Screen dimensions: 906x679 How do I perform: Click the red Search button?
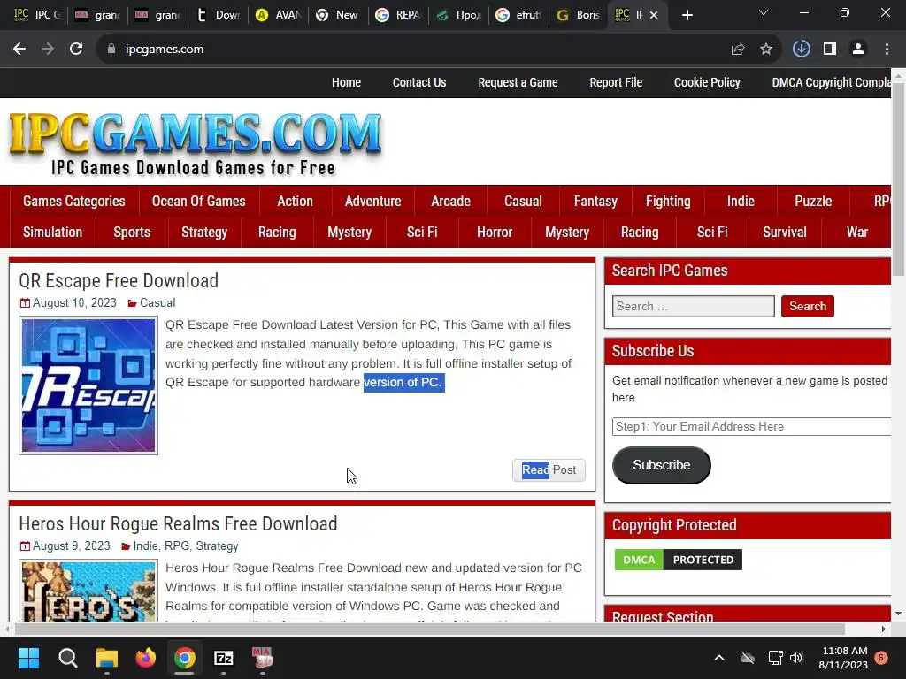(x=807, y=306)
